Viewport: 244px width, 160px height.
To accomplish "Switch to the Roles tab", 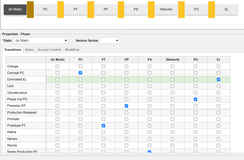I will 29,50.
